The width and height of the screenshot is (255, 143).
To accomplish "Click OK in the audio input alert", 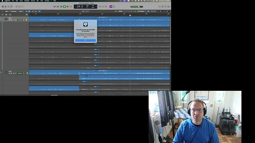I will pyautogui.click(x=85, y=40).
